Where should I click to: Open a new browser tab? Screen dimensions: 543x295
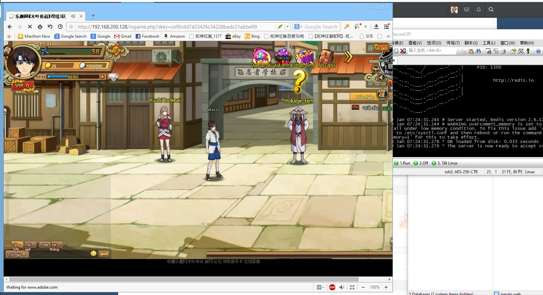[93, 15]
